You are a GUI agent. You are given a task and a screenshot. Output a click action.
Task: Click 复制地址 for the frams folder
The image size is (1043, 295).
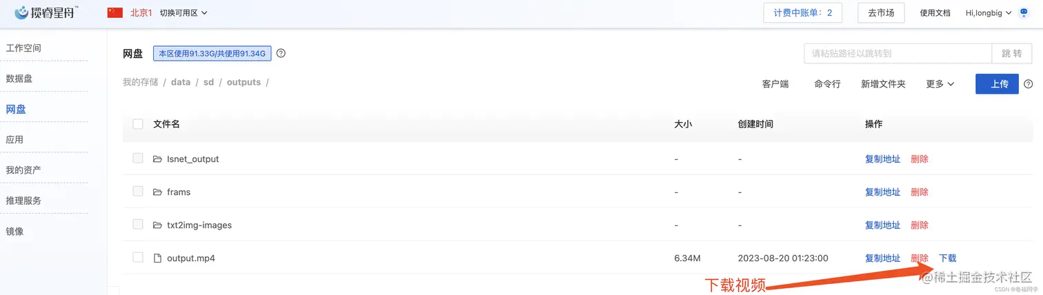click(x=882, y=192)
